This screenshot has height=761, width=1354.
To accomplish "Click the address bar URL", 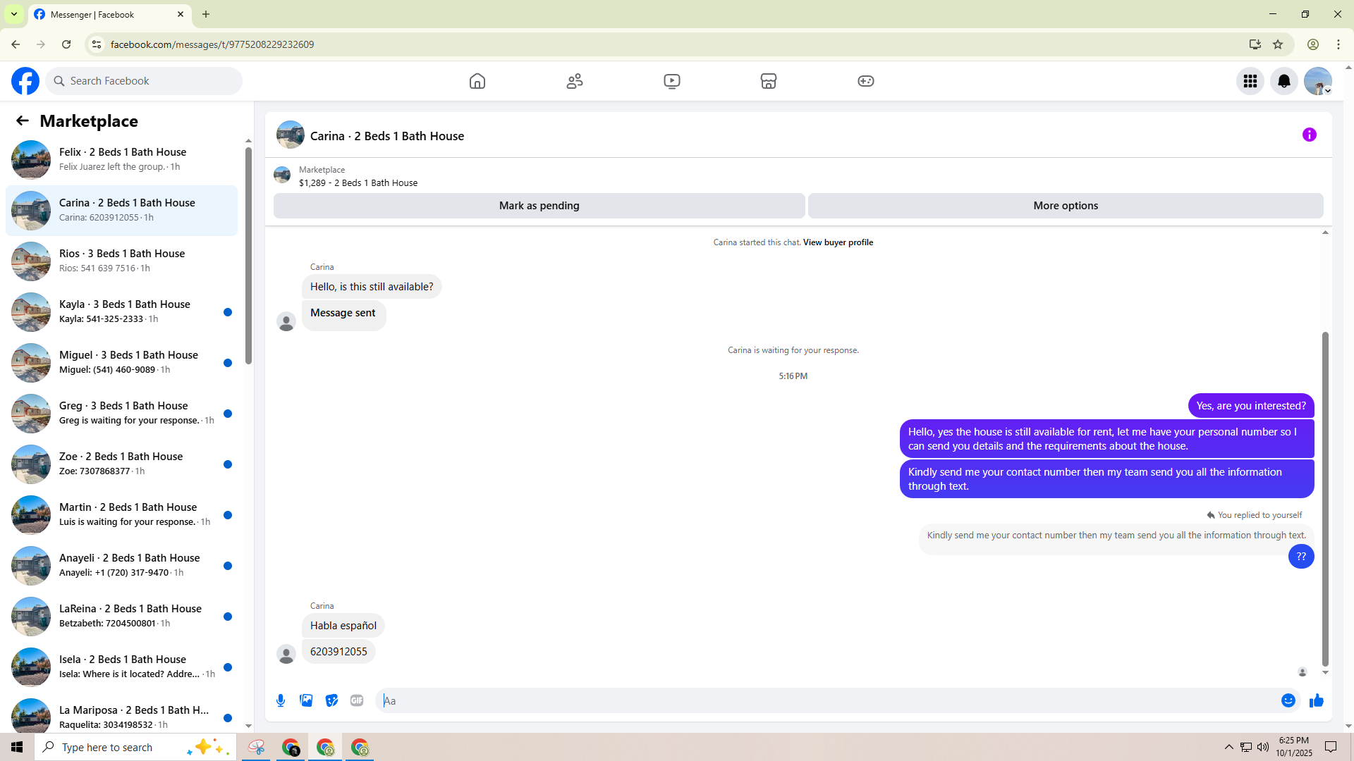I will tap(212, 44).
